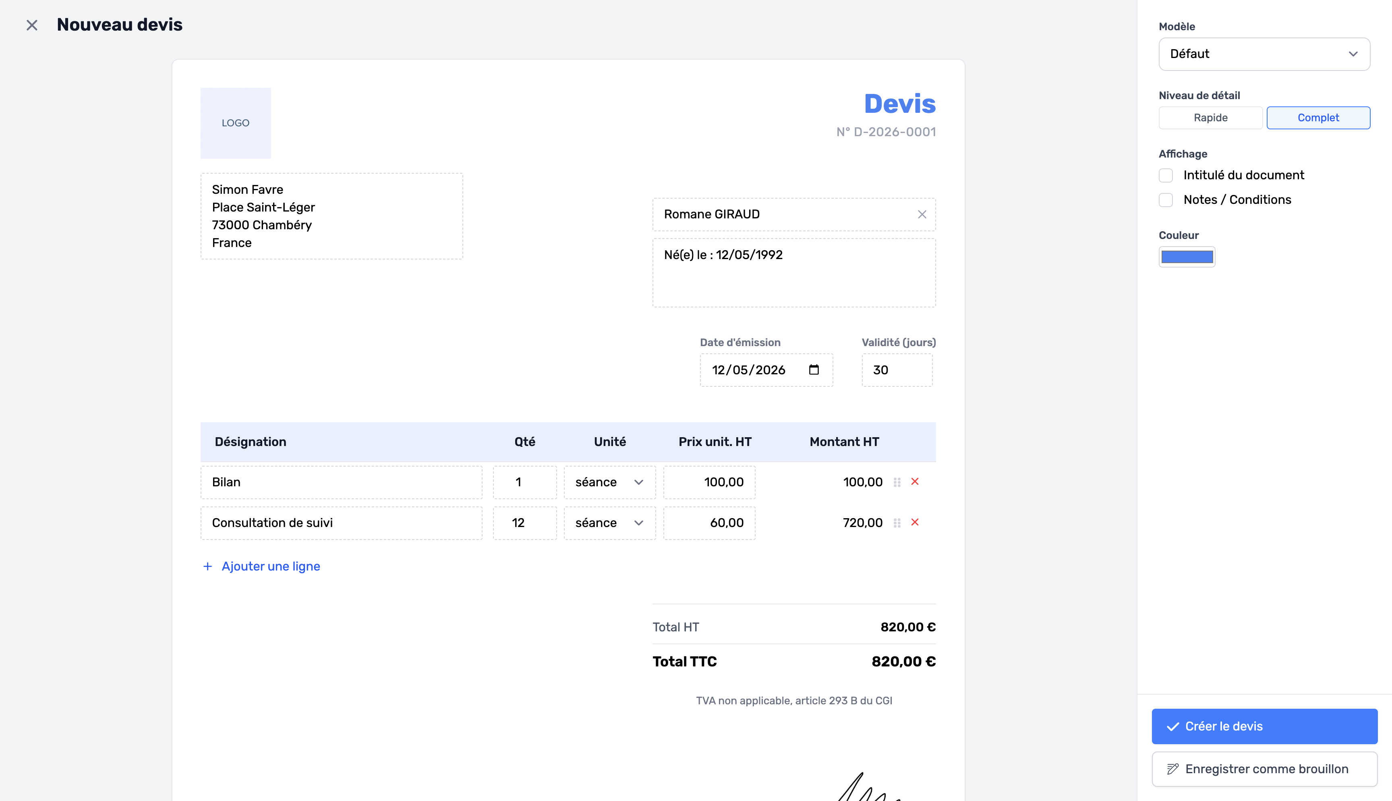Click the unit price field showing 60,00
This screenshot has width=1392, height=801.
(x=709, y=523)
